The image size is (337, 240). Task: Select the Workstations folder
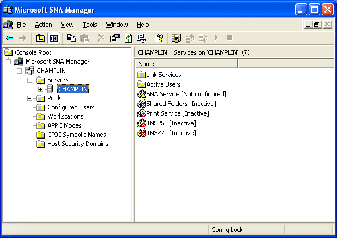click(65, 116)
